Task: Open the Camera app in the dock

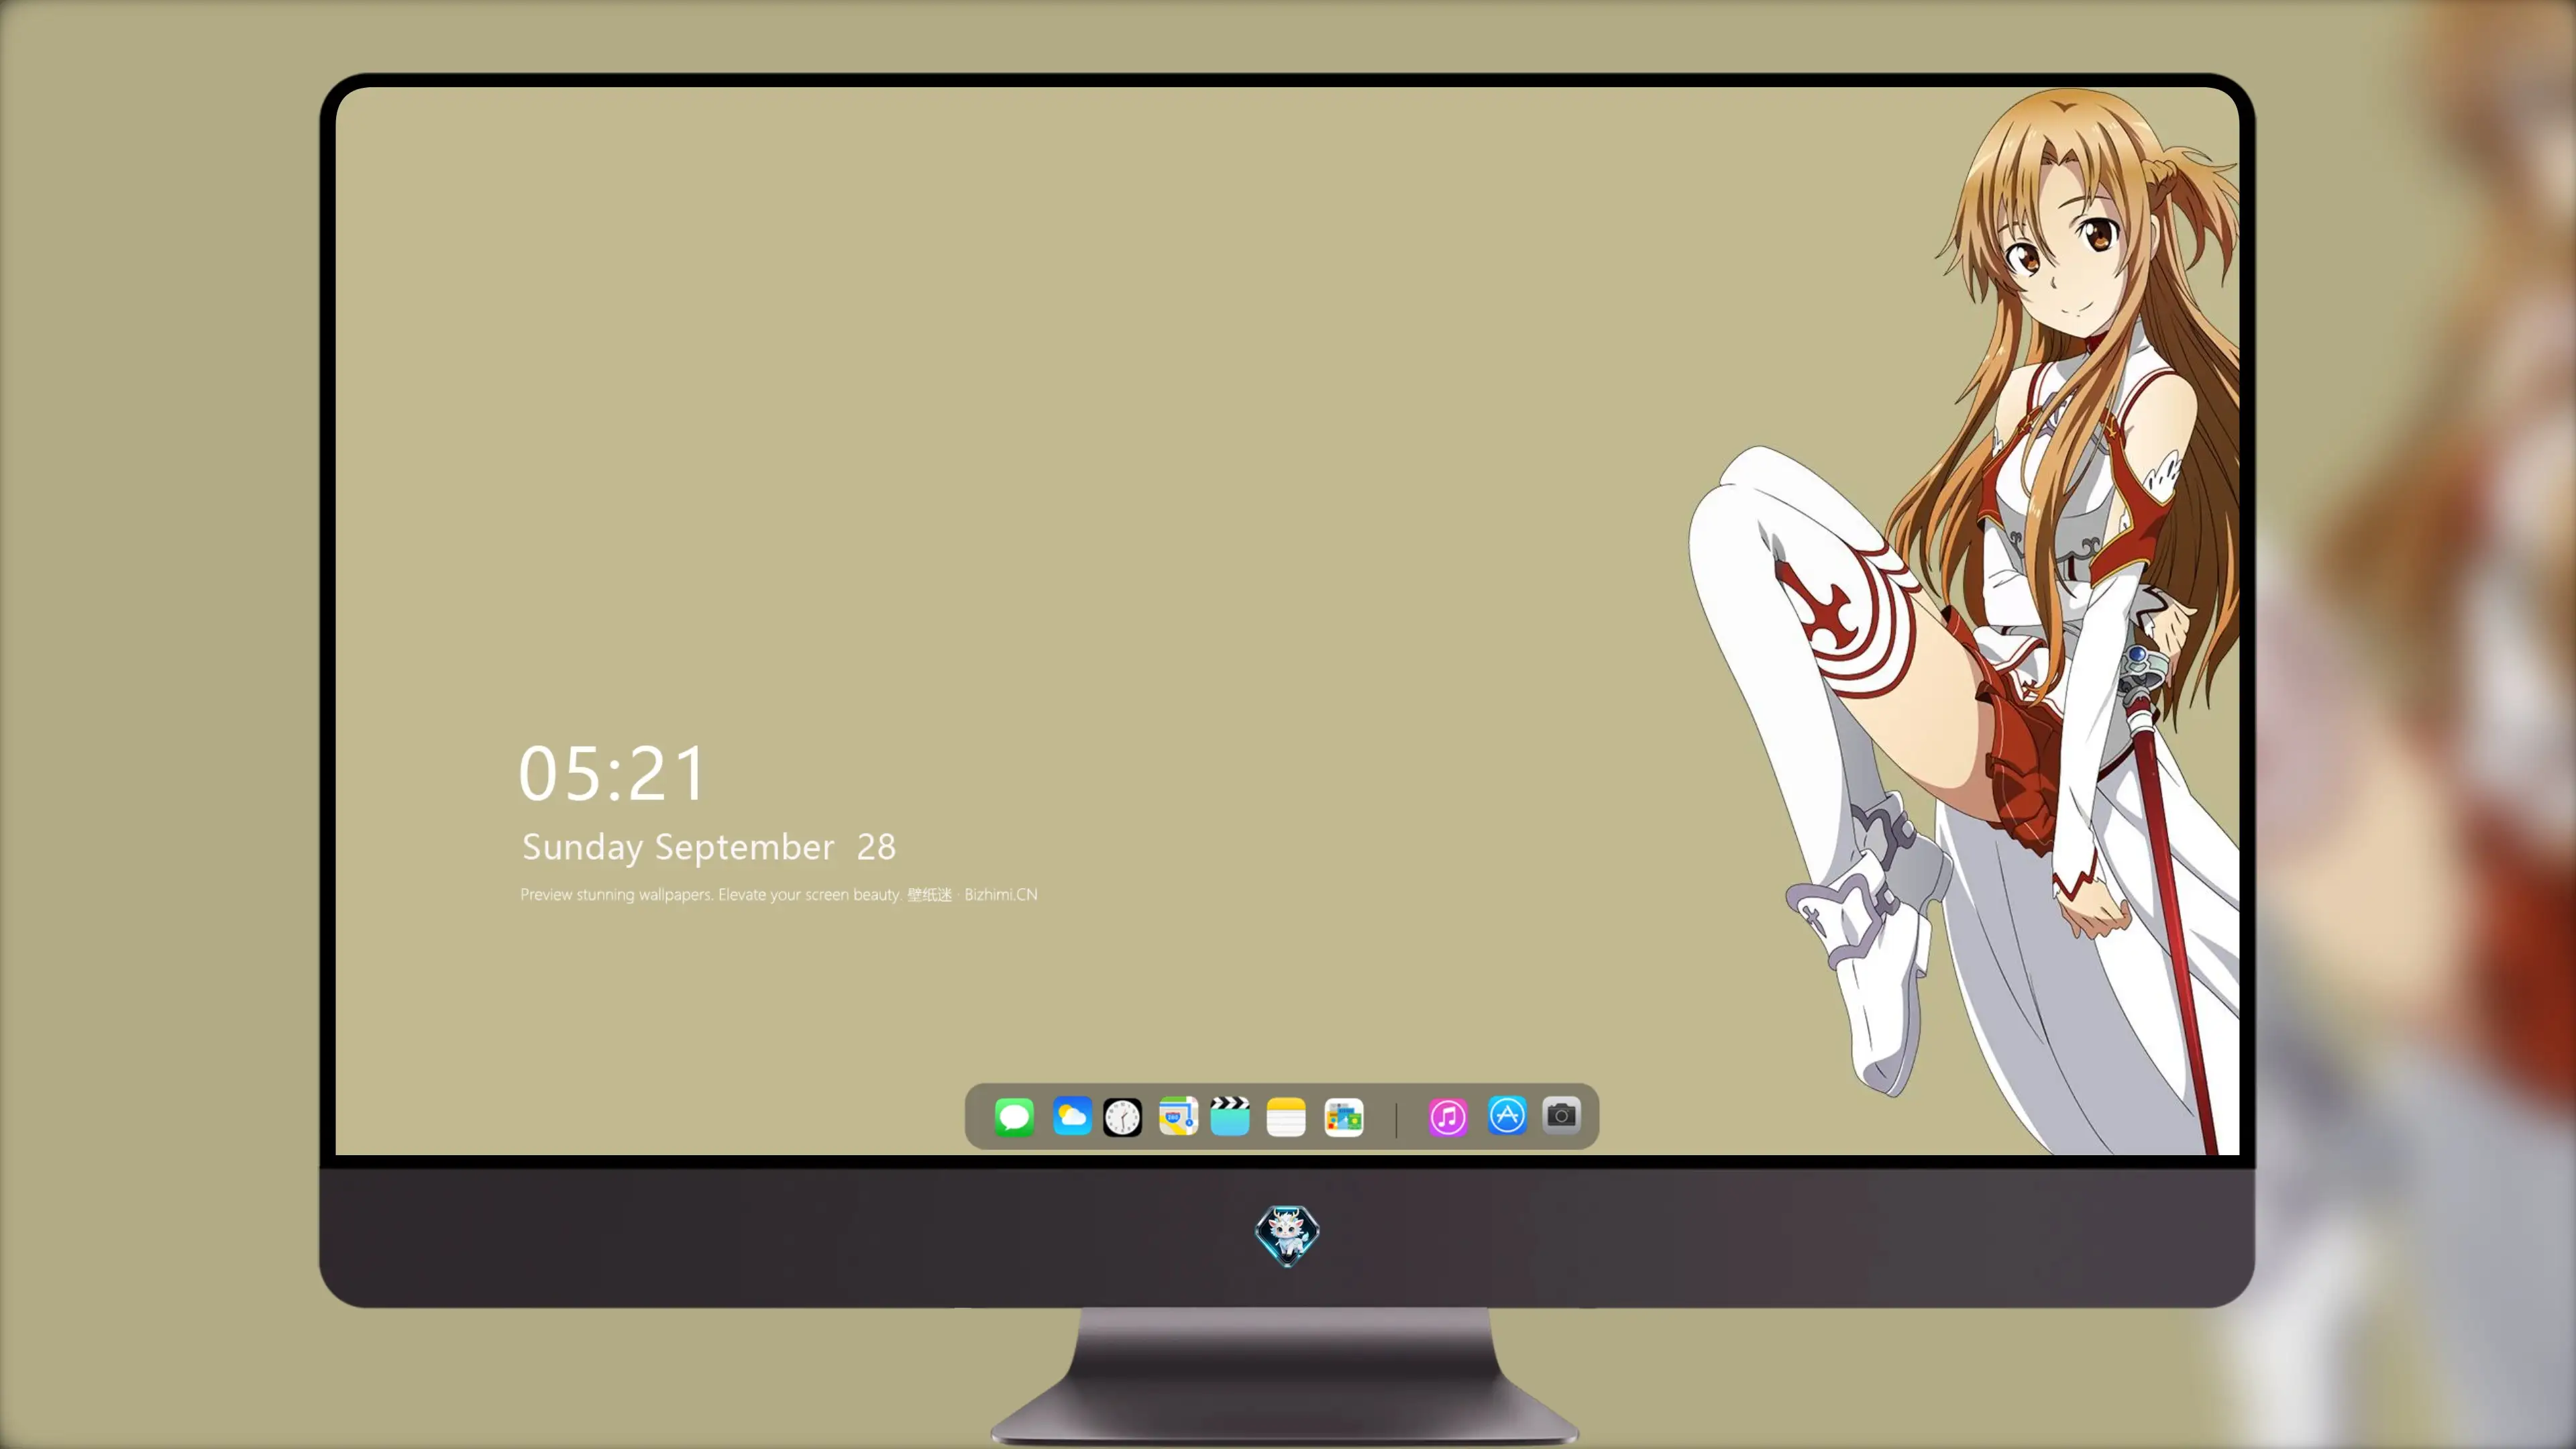Action: click(x=1561, y=1115)
